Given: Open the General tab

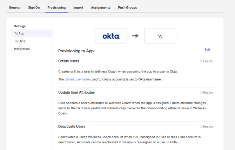Looking at the screenshot, I should pyautogui.click(x=15, y=7).
